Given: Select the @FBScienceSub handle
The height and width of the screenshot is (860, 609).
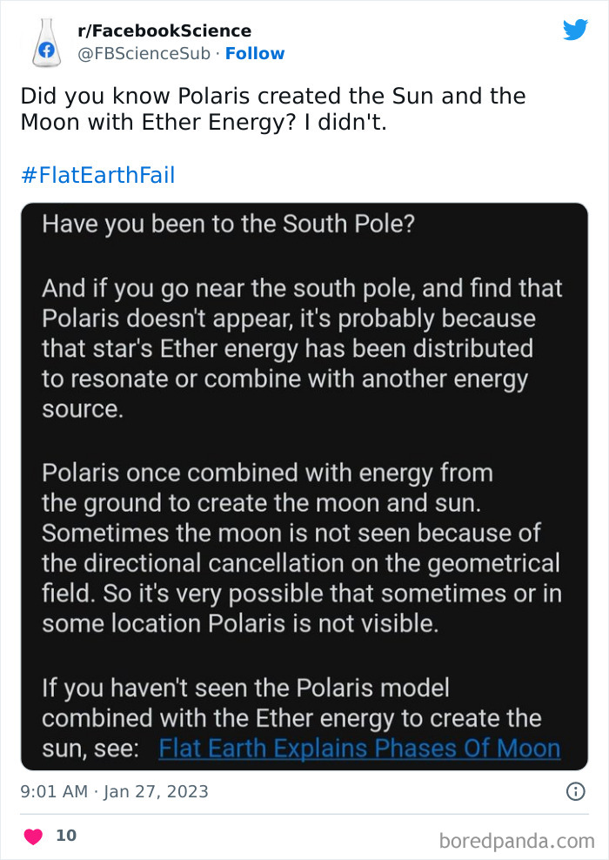Looking at the screenshot, I should tap(140, 53).
